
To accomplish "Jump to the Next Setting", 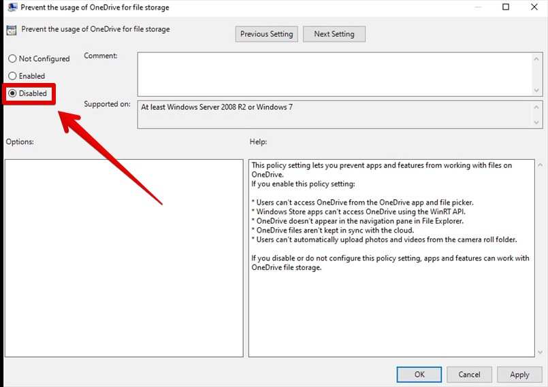I will click(x=334, y=34).
